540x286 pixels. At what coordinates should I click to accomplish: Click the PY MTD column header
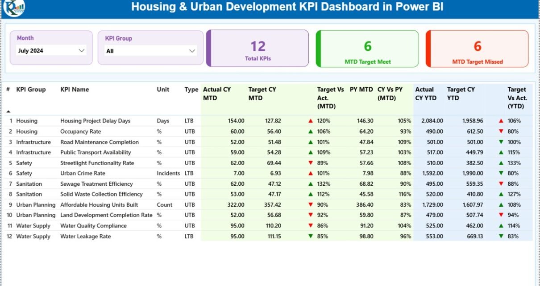[361, 90]
